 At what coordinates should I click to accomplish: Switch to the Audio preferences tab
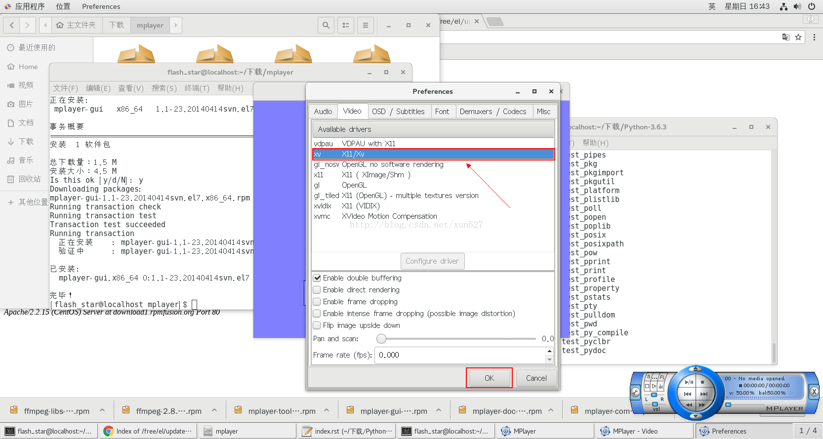point(323,112)
